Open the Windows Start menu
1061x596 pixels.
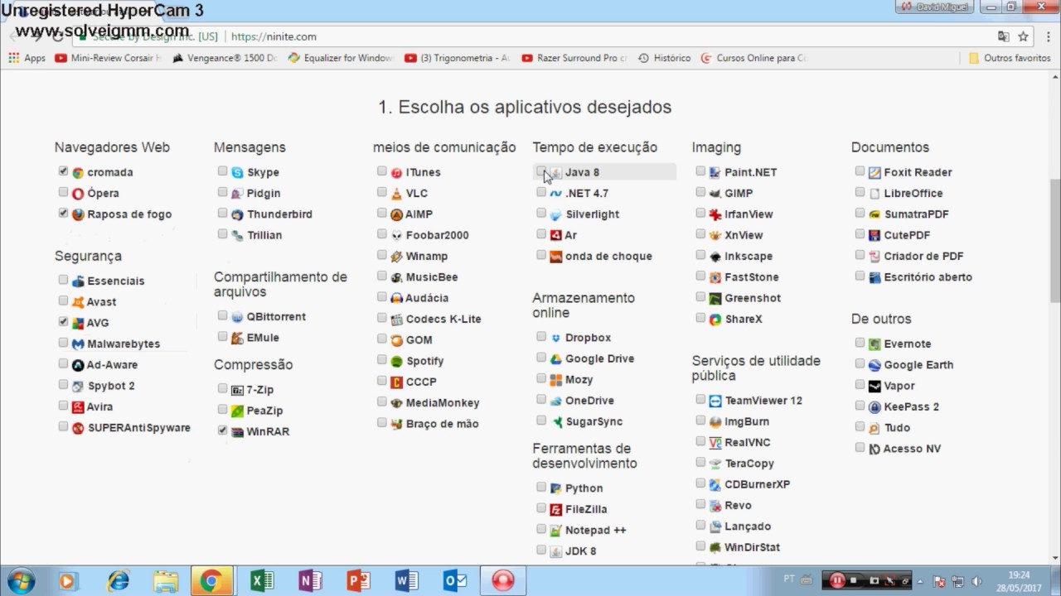19,580
